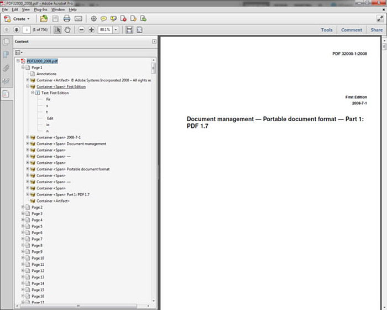Screen dimensions: 387x310
Task: Open the Page Thumbnails panel
Action: point(6,42)
